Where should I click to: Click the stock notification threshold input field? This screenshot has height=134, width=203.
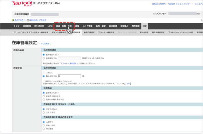(69, 58)
